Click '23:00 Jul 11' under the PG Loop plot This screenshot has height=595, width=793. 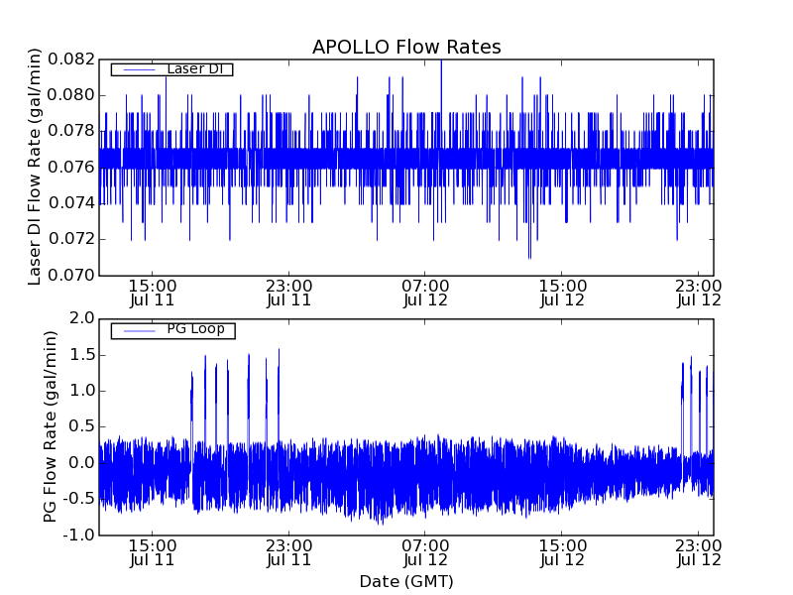(x=288, y=553)
